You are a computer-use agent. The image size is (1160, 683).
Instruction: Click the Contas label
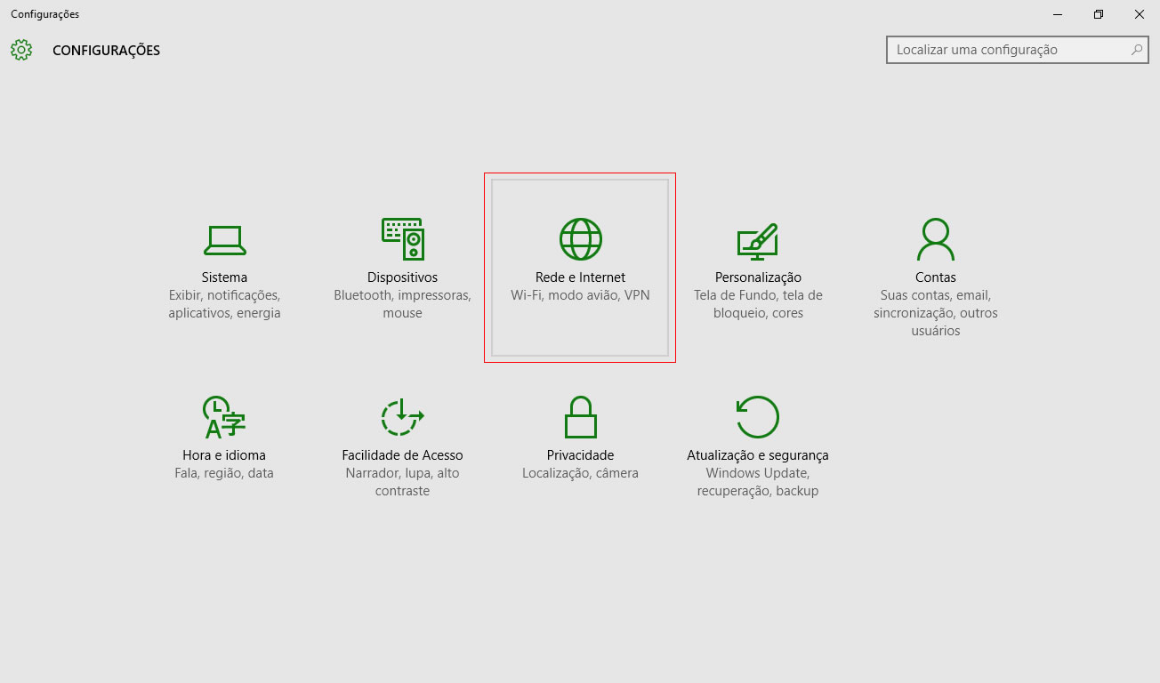pyautogui.click(x=936, y=277)
